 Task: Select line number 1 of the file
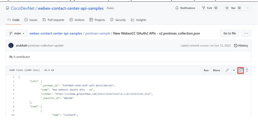pos(13,77)
